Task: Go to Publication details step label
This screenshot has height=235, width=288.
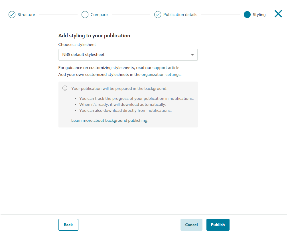Action: click(x=180, y=15)
